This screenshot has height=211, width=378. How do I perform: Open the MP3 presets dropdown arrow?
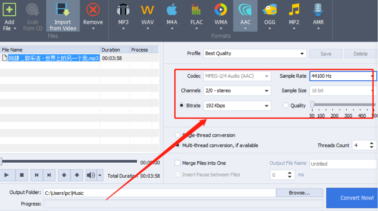coord(123,29)
